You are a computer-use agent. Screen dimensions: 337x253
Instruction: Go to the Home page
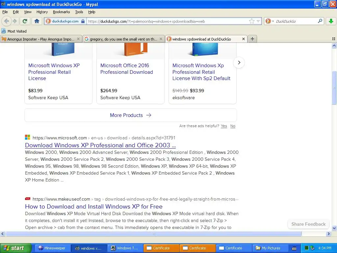[37, 21]
